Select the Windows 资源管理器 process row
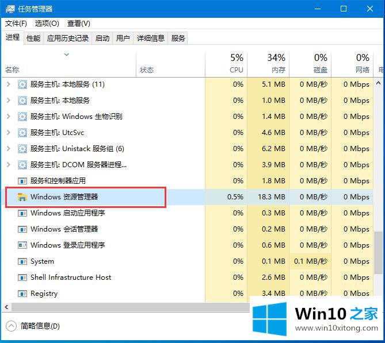This screenshot has width=385, height=343. pos(188,197)
